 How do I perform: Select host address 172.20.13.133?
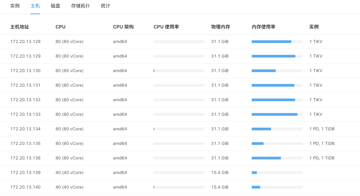click(x=25, y=114)
